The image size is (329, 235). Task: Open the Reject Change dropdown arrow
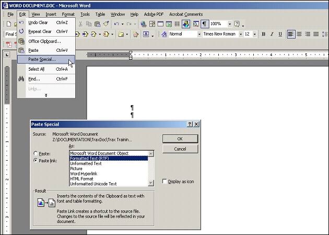(x=112, y=34)
